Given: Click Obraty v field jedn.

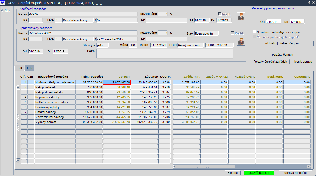Looking at the screenshot, I should pos(102,45).
